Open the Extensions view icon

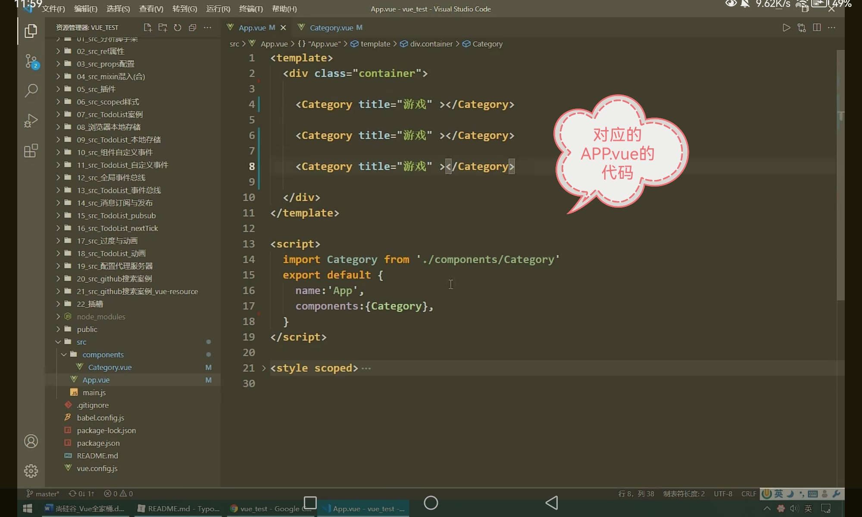point(31,151)
